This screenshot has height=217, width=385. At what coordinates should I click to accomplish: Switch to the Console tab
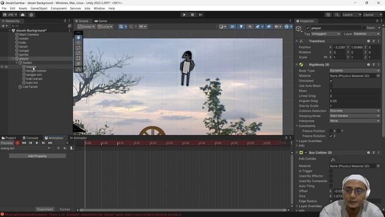point(31,138)
